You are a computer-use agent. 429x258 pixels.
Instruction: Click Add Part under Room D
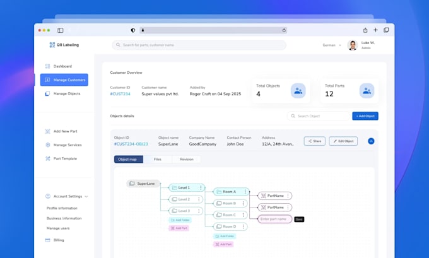223,244
